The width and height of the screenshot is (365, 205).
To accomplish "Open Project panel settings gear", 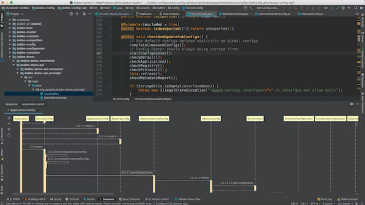I will 84,14.
